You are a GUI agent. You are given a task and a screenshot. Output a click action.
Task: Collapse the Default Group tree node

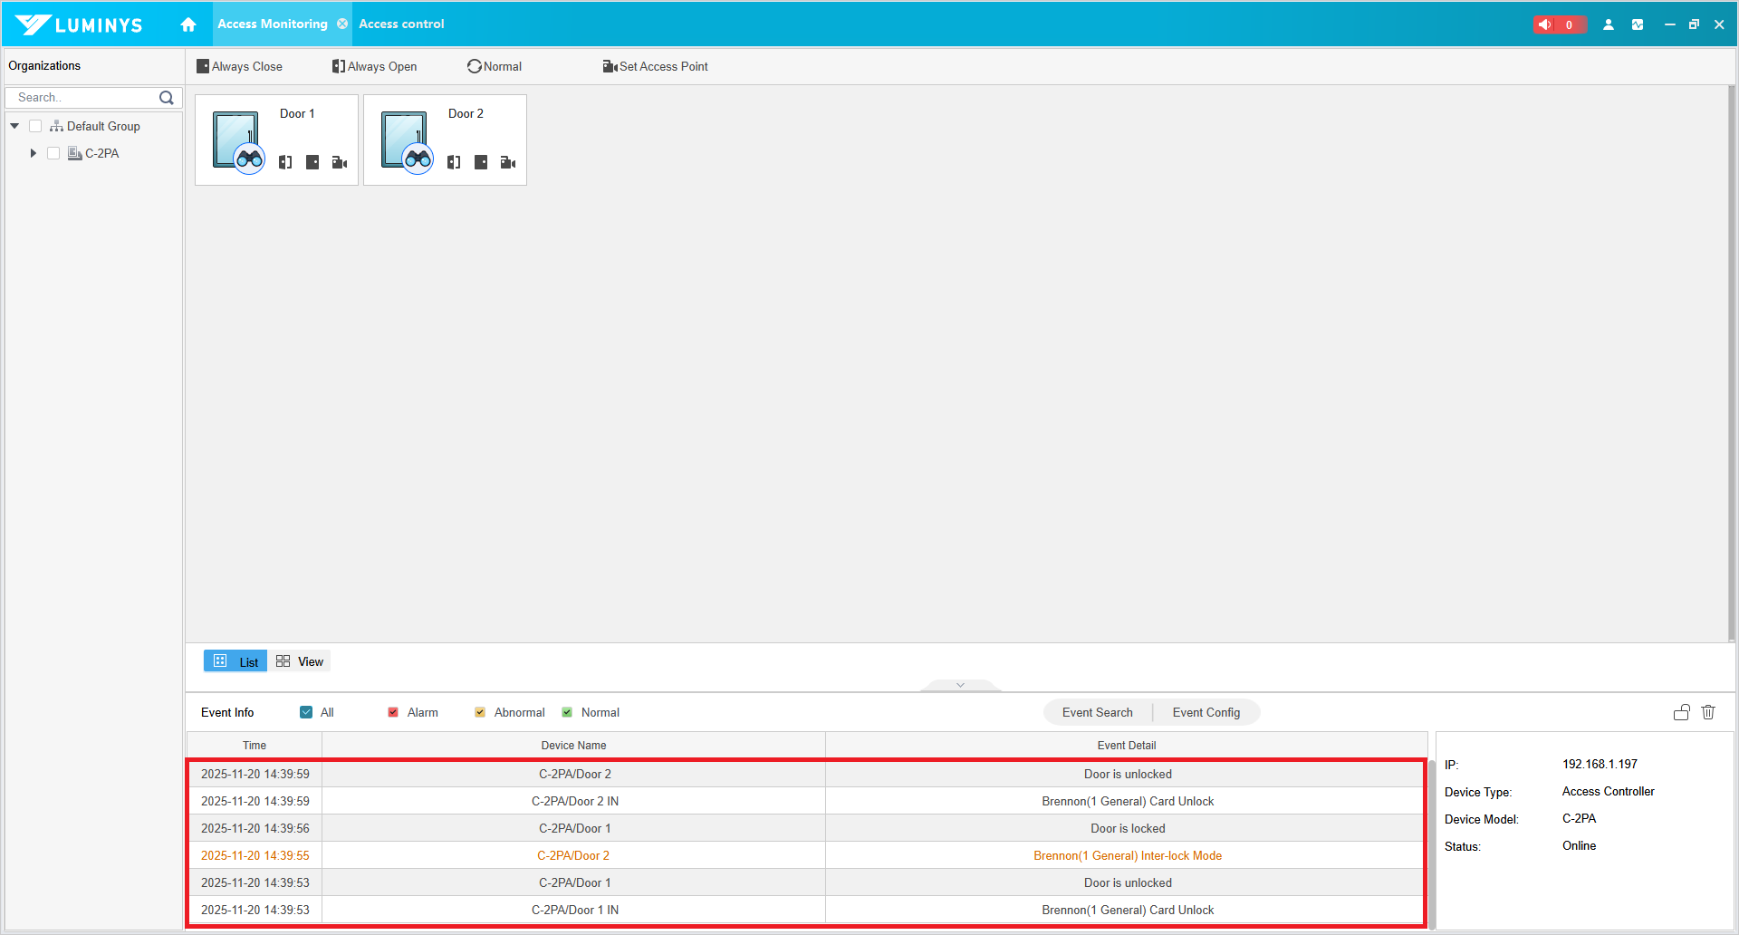[x=14, y=126]
